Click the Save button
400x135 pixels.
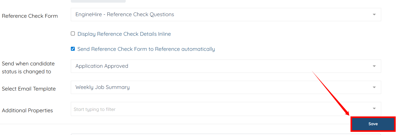pos(373,124)
